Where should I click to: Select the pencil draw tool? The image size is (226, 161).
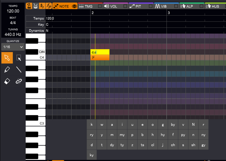point(7,70)
